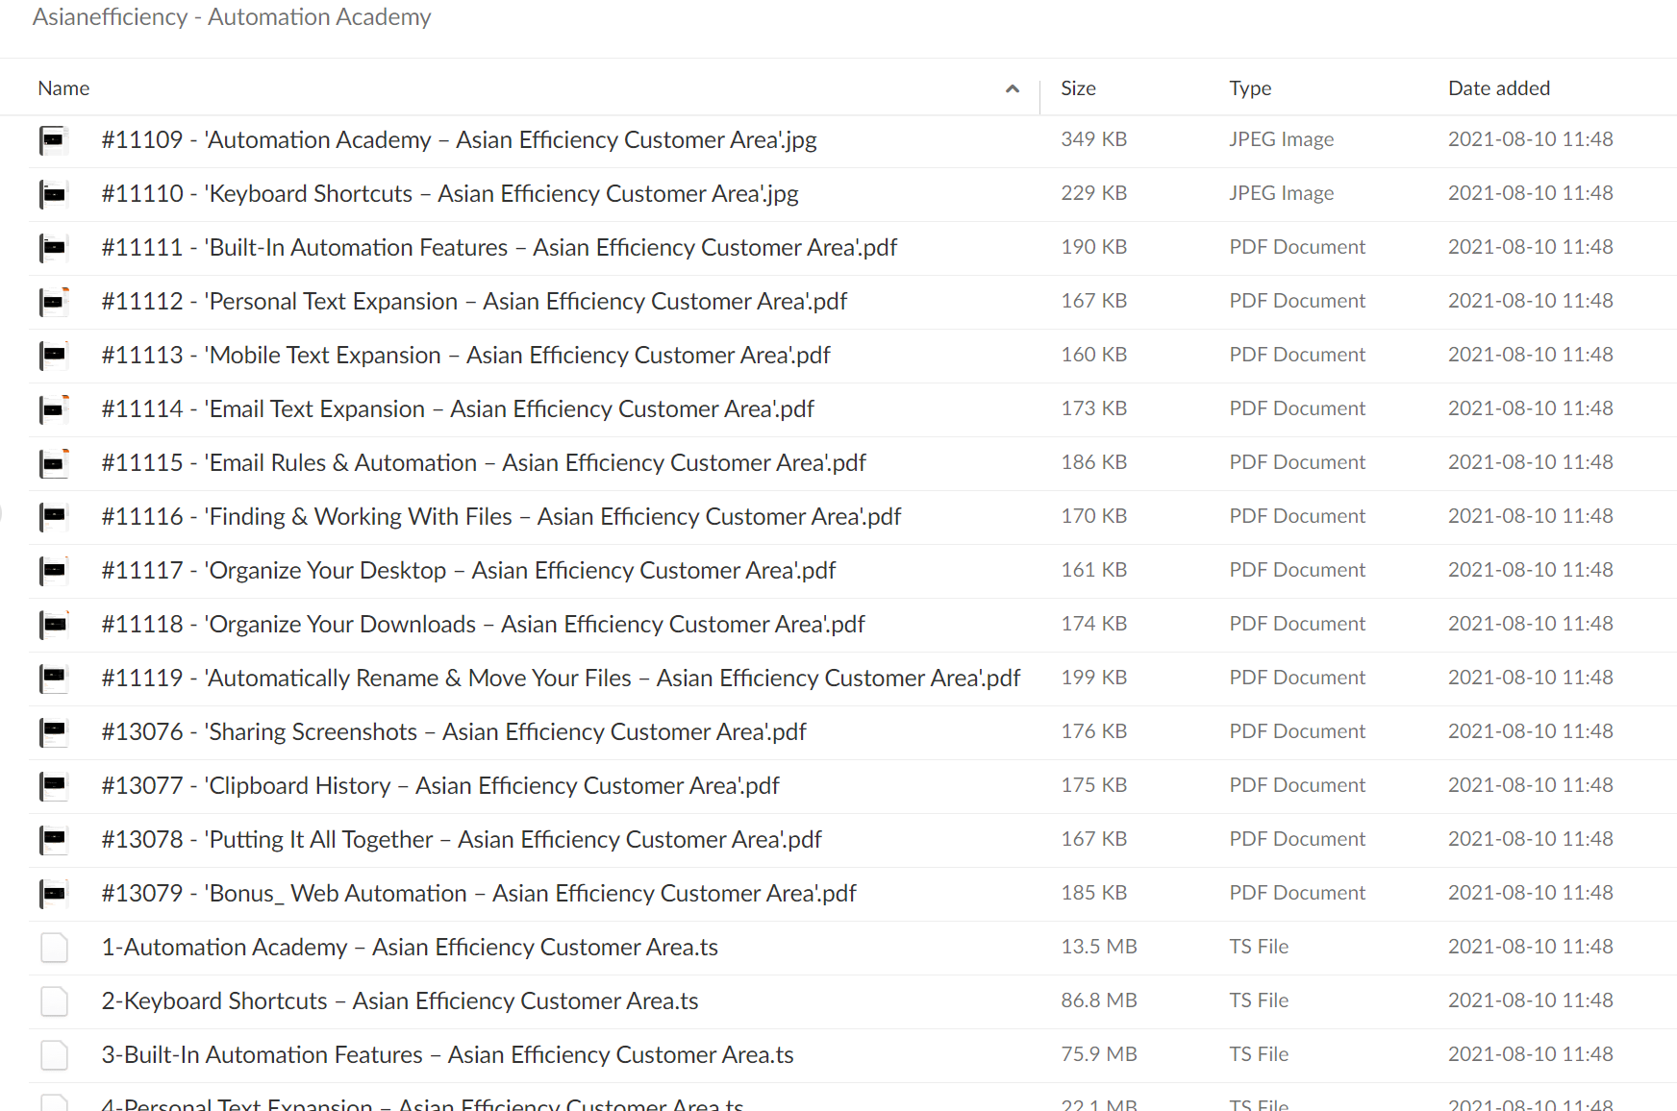This screenshot has width=1677, height=1111.
Task: Click TS File type in 1-Automation Academy row
Action: pos(1259,947)
